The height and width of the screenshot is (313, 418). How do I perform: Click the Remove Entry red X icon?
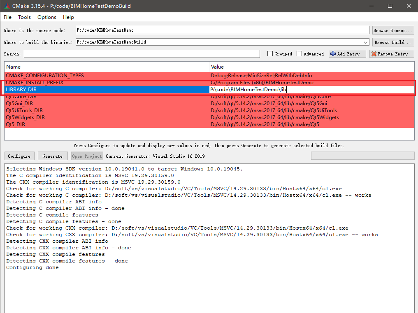point(374,54)
